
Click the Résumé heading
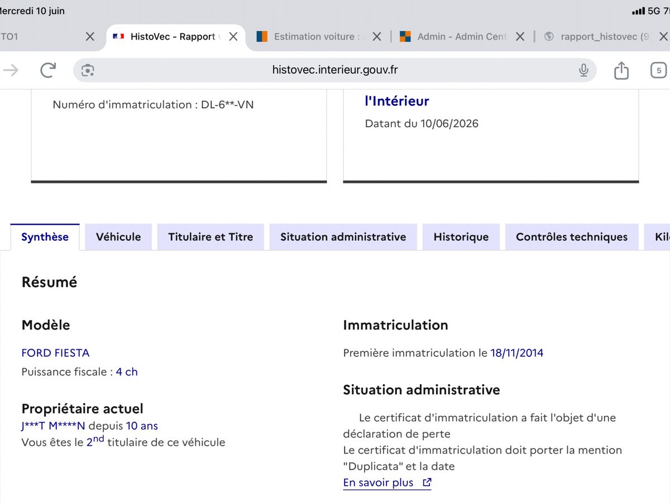pyautogui.click(x=49, y=282)
